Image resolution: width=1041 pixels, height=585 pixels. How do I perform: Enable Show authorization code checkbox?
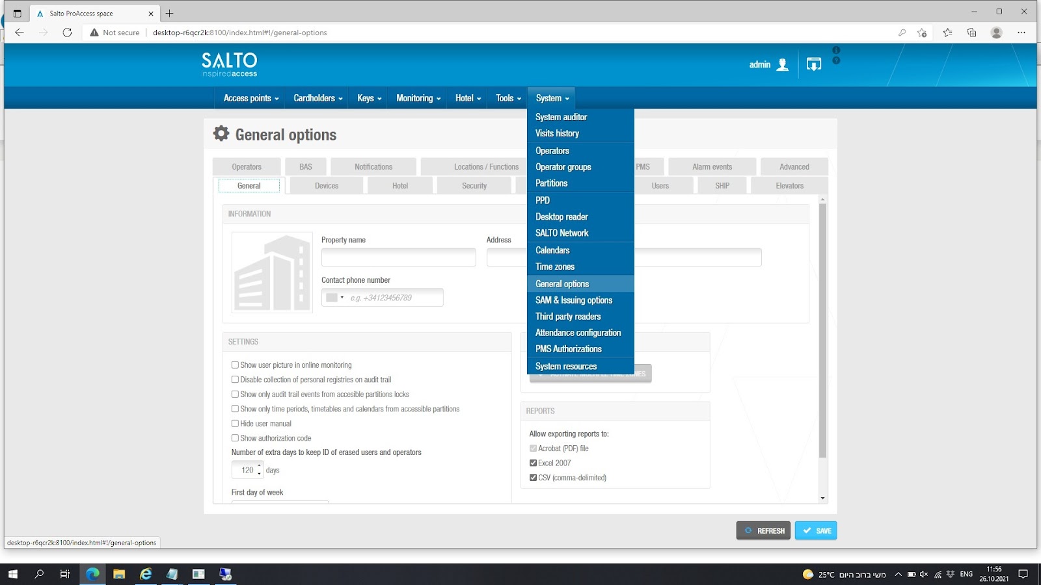[x=235, y=438]
